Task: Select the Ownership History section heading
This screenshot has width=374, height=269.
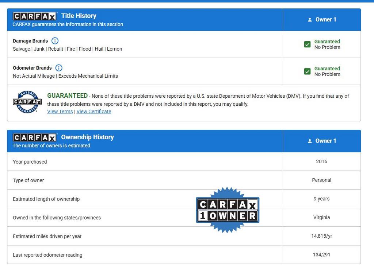Action: (87, 137)
